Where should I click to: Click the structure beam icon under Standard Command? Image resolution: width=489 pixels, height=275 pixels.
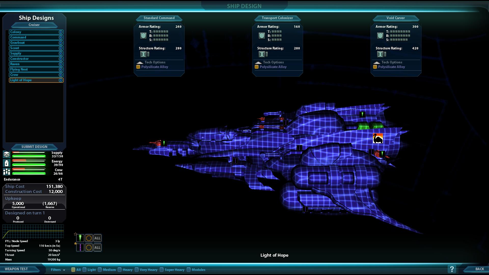coord(143,54)
